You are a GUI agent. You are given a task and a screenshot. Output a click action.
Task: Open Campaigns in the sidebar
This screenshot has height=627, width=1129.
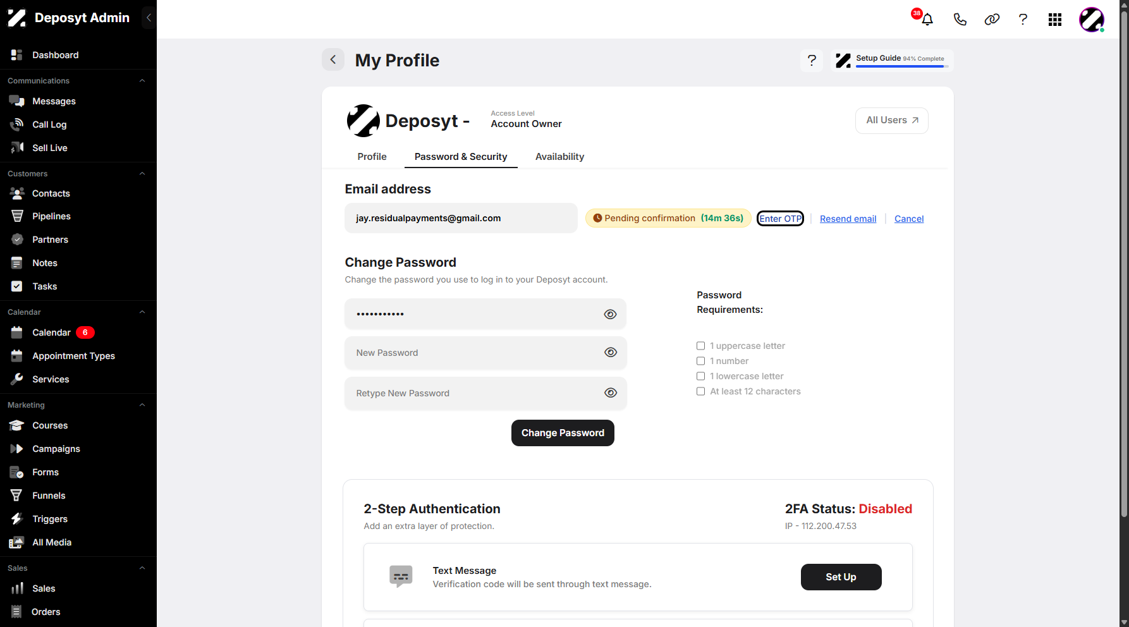tap(56, 449)
